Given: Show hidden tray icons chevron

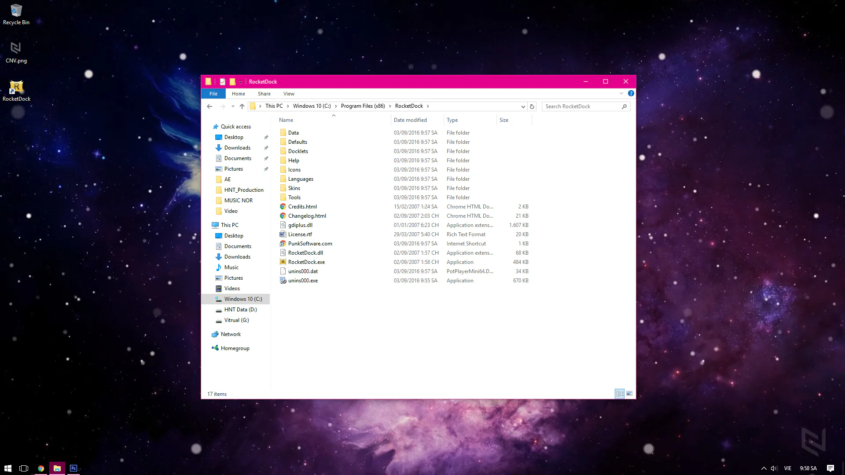Looking at the screenshot, I should tap(764, 468).
